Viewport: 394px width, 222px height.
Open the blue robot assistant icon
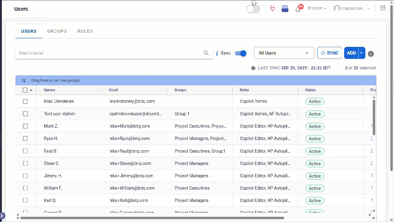click(x=285, y=9)
